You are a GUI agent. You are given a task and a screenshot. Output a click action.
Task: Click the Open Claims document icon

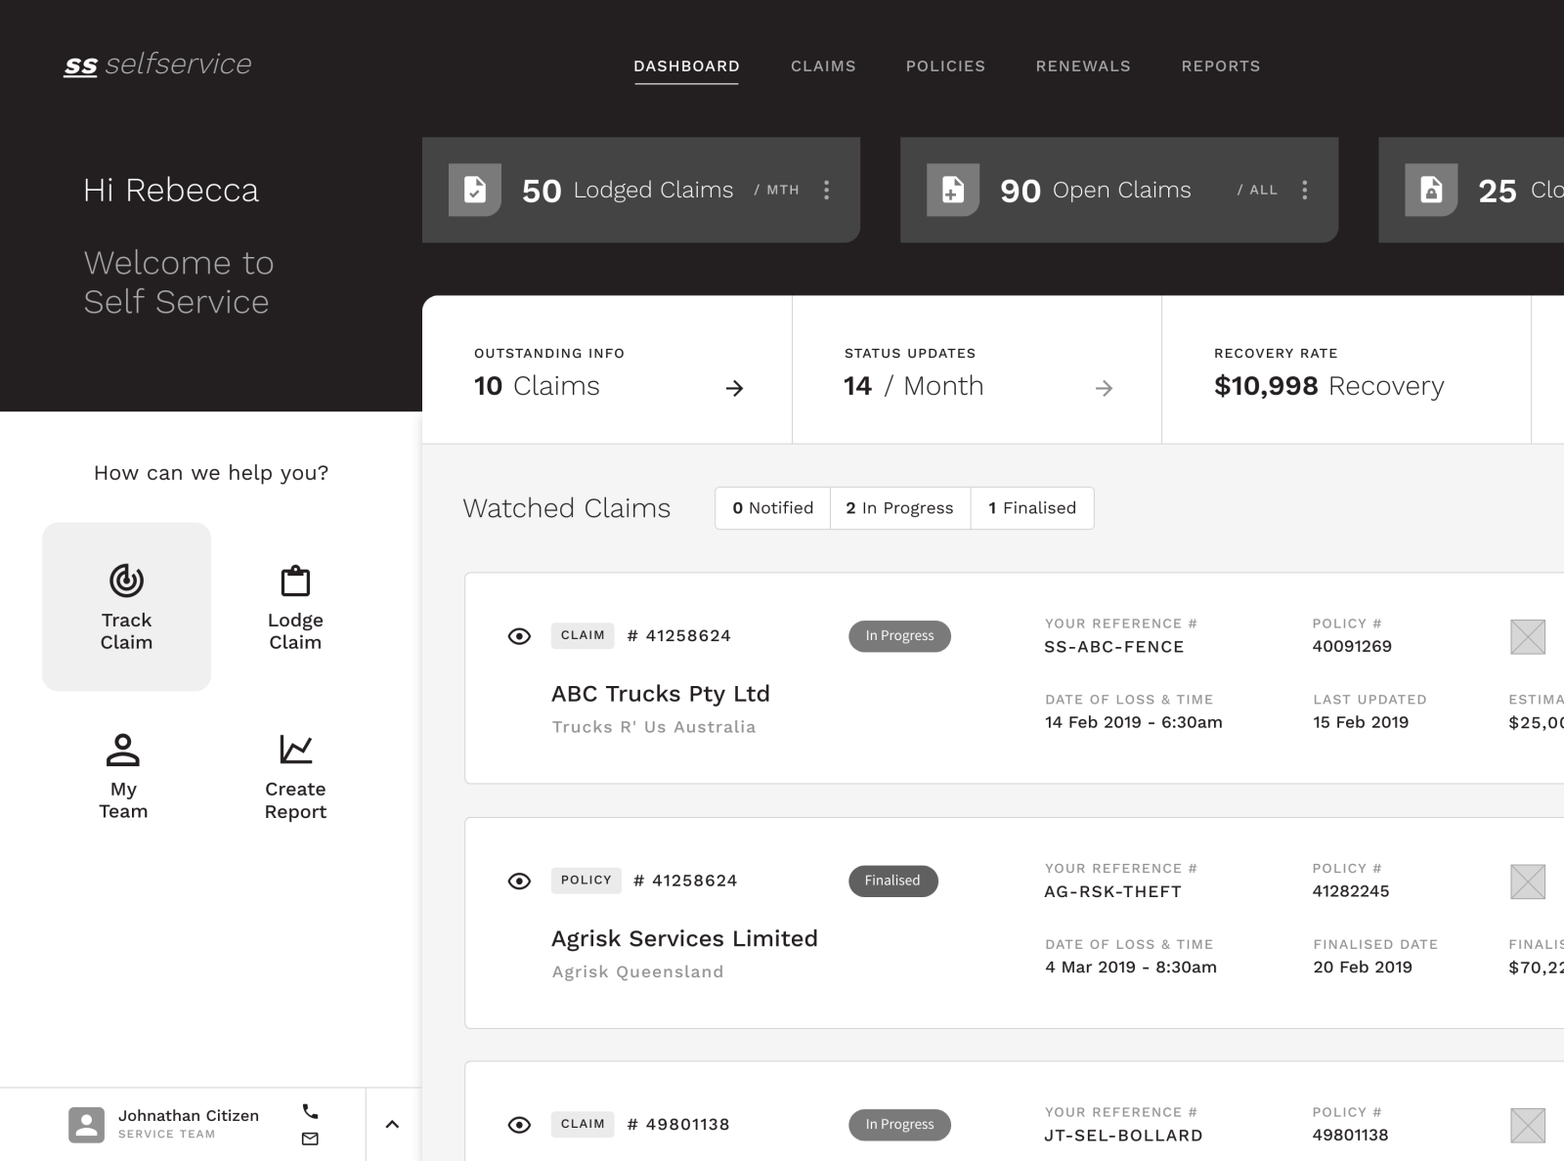pyautogui.click(x=952, y=189)
